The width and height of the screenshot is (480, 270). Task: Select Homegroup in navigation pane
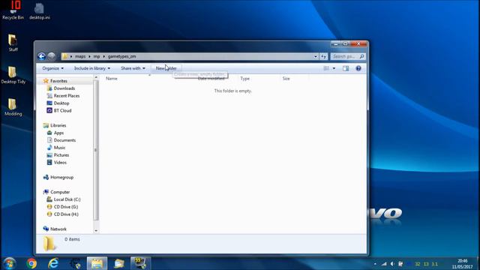tap(61, 177)
